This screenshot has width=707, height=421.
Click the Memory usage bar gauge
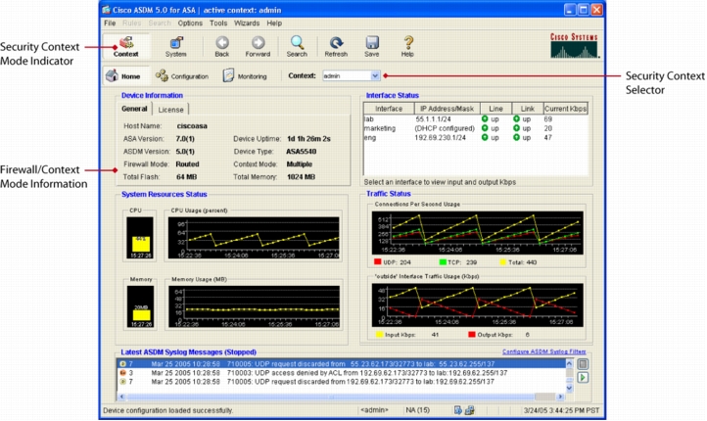(x=140, y=306)
